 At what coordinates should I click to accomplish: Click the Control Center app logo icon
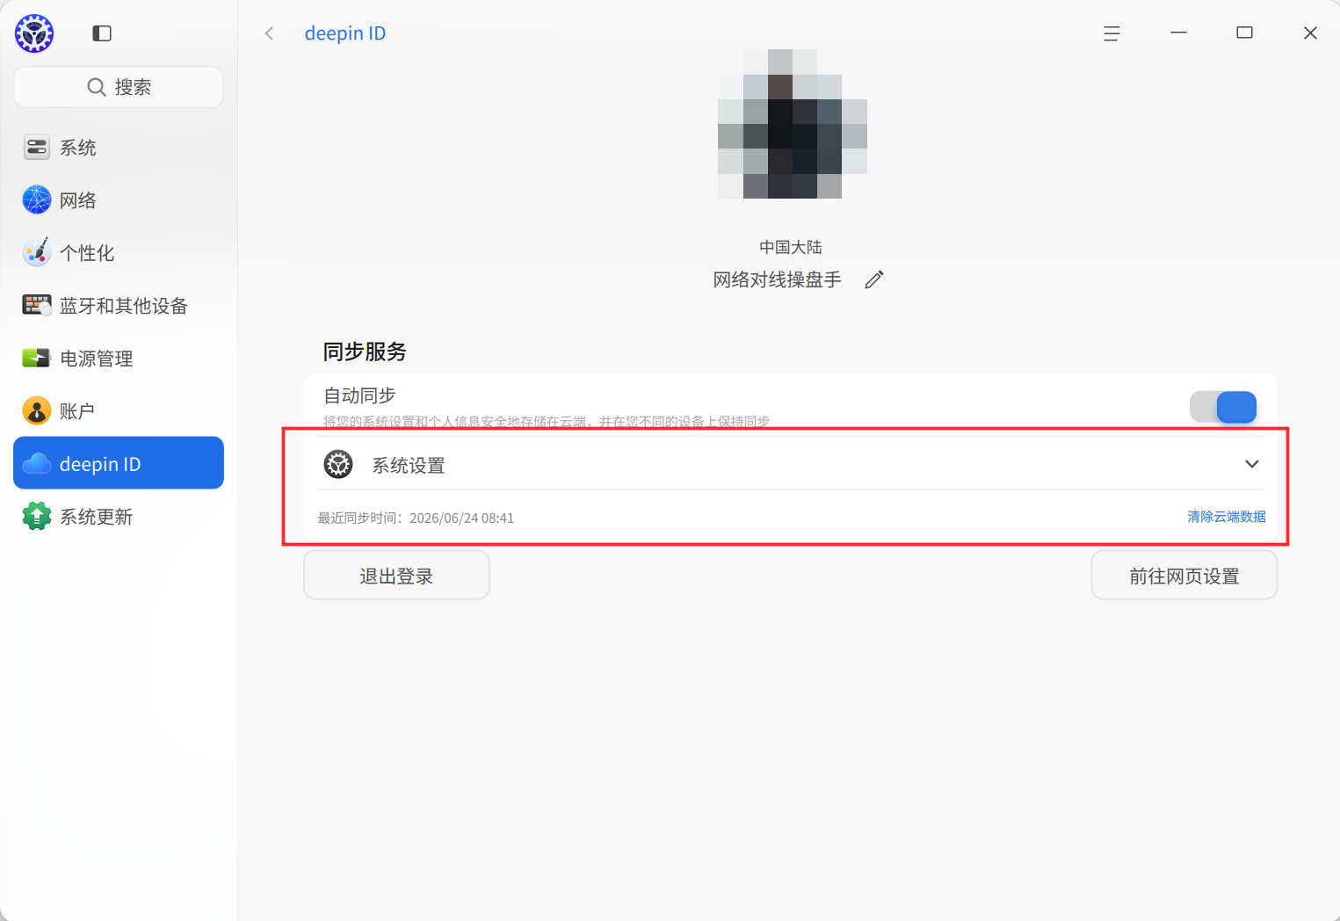point(34,33)
